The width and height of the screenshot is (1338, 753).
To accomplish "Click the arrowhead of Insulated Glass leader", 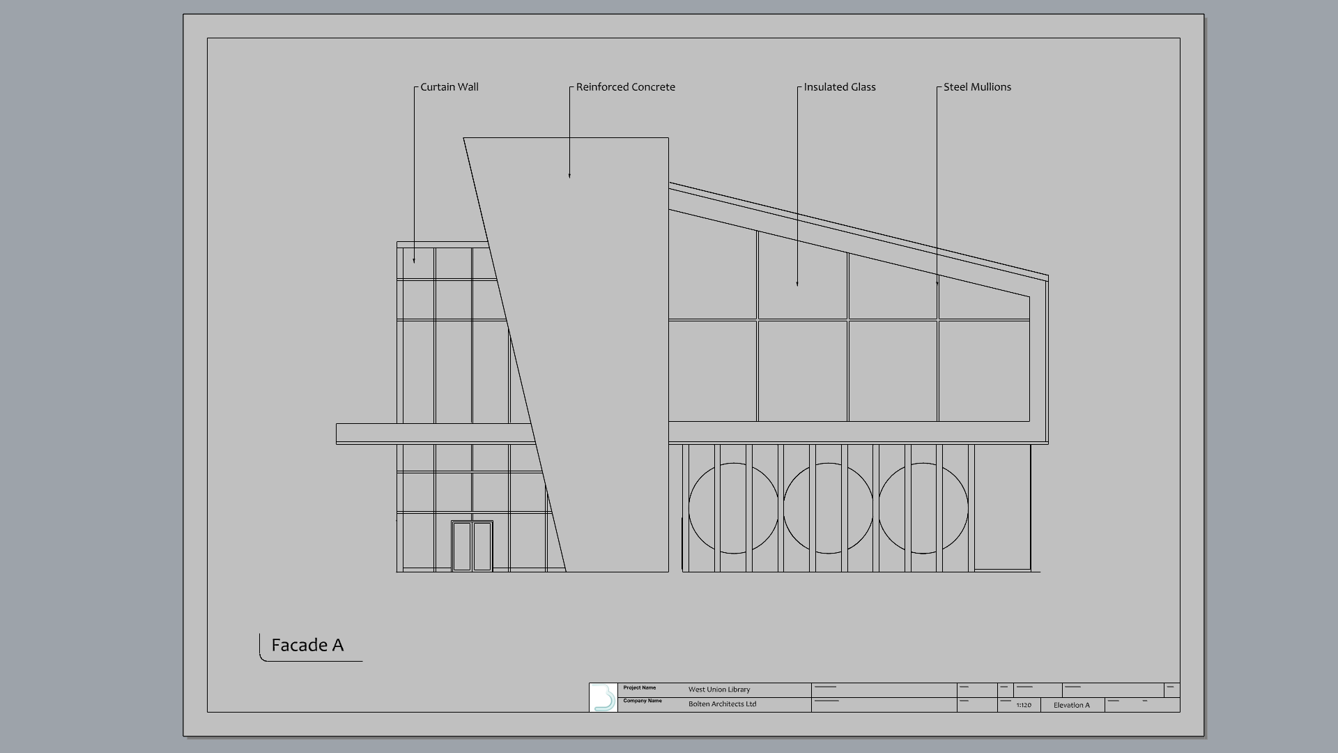I will point(797,284).
